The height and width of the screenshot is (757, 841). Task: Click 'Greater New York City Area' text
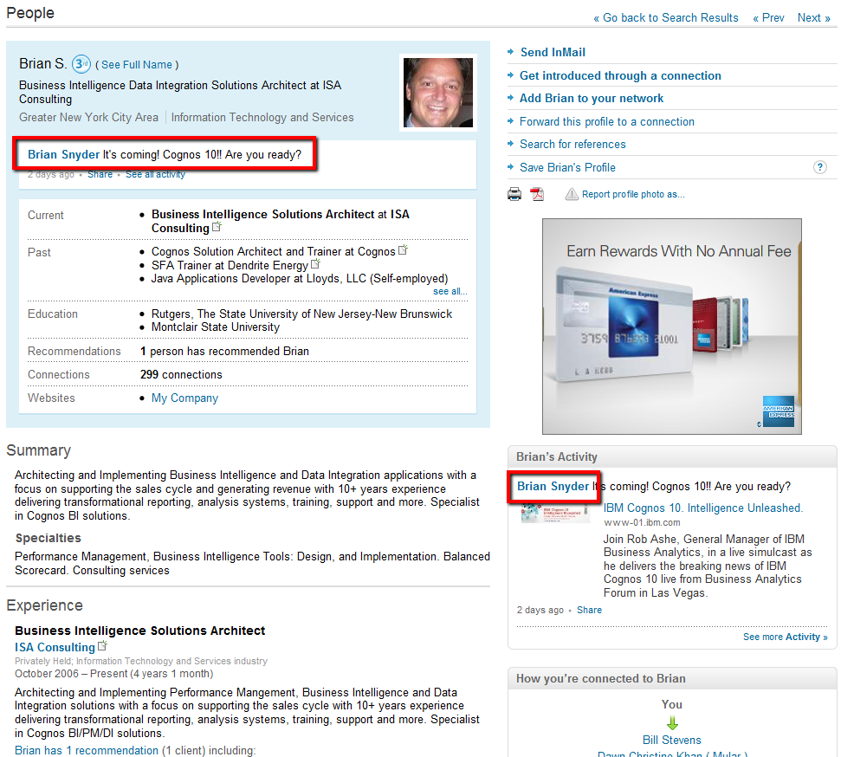point(88,117)
